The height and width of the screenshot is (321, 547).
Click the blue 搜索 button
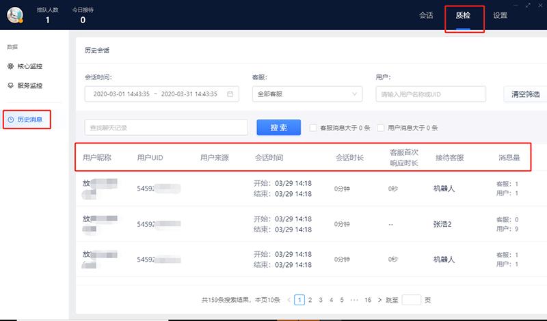[278, 128]
